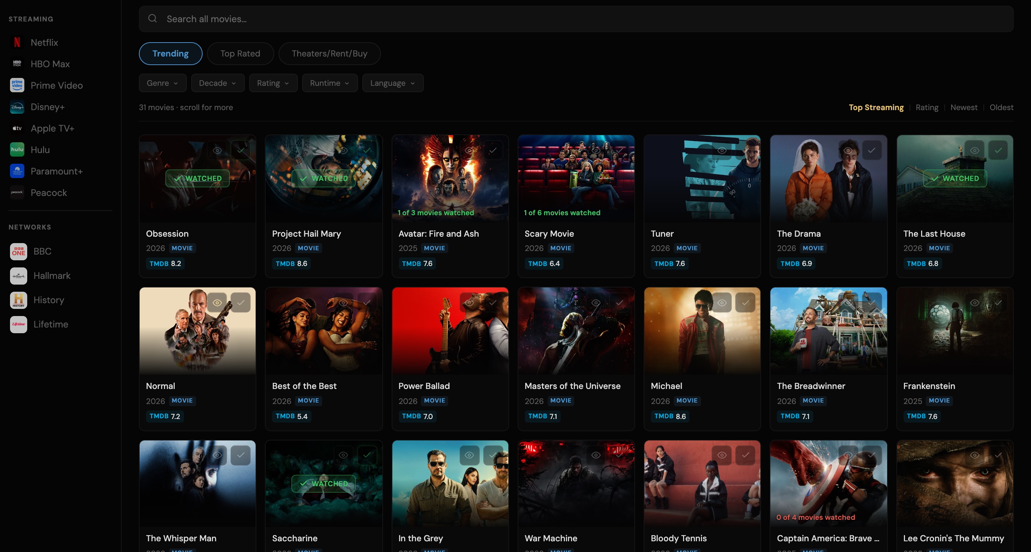The height and width of the screenshot is (552, 1031).
Task: Click the Frankenstein movie title
Action: coord(929,386)
